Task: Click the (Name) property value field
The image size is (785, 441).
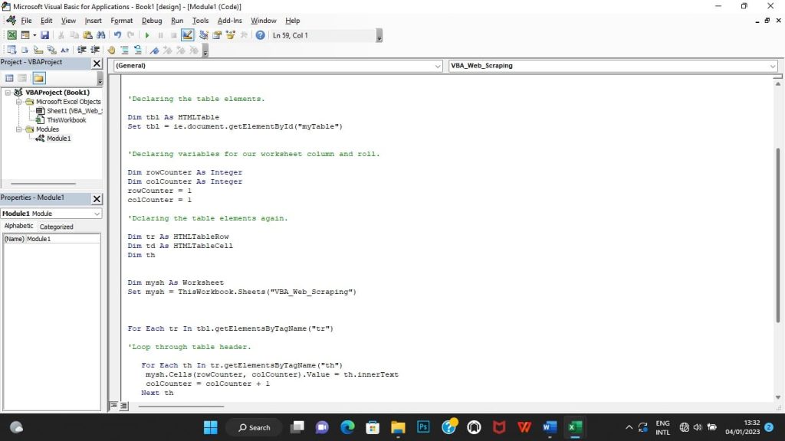Action: [x=63, y=239]
